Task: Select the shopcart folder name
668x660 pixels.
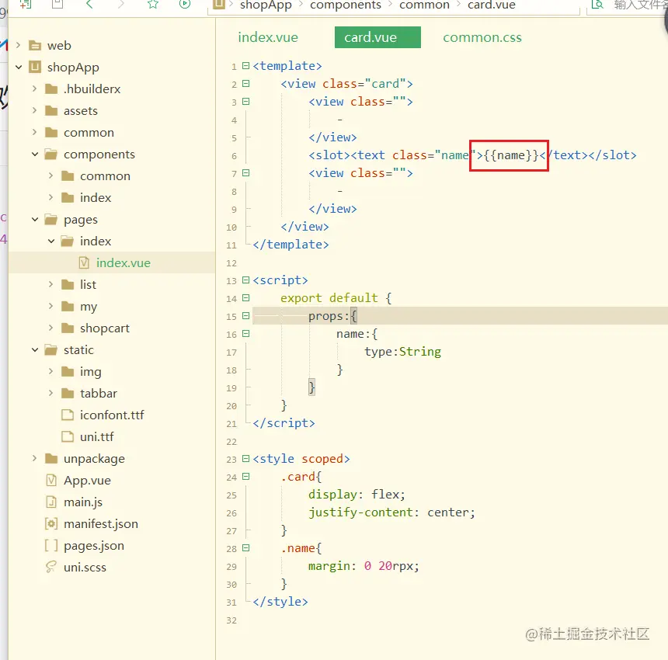Action: tap(105, 328)
